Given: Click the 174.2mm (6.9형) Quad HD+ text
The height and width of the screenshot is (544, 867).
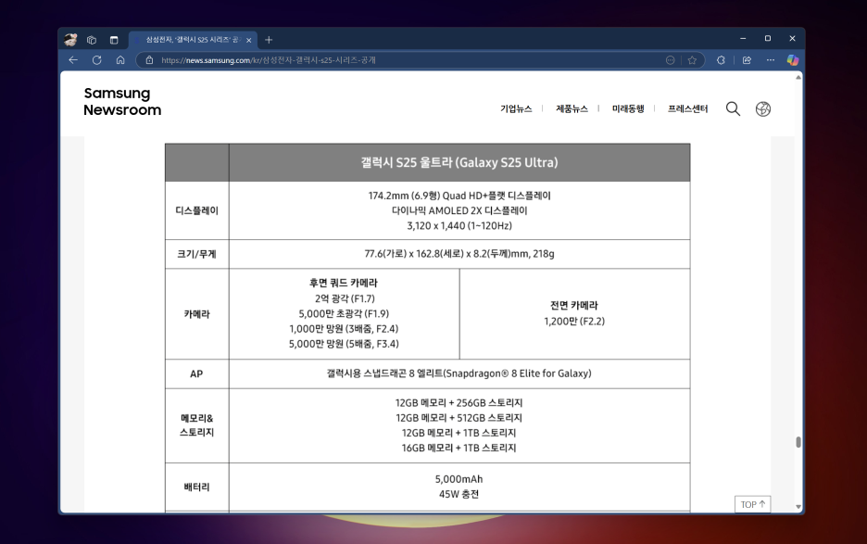Looking at the screenshot, I should pyautogui.click(x=459, y=196).
